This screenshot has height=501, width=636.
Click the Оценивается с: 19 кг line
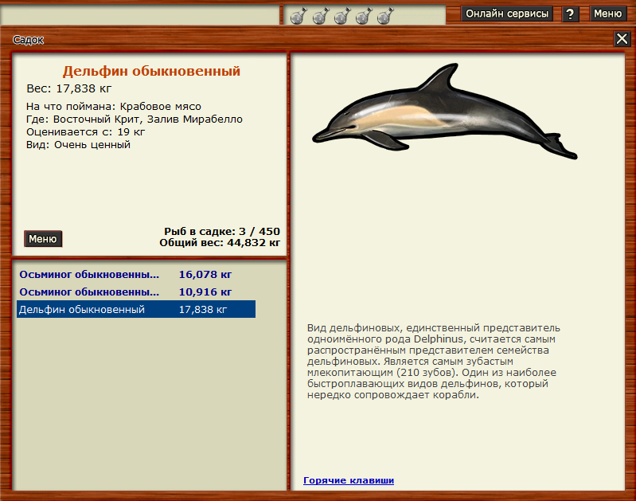coord(86,132)
